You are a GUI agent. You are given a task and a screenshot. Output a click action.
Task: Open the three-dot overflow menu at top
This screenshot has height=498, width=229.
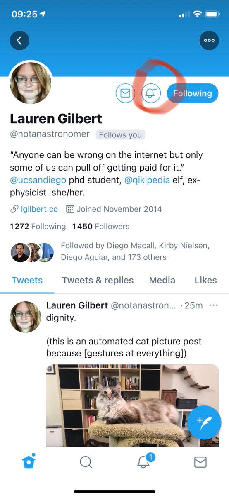(209, 41)
